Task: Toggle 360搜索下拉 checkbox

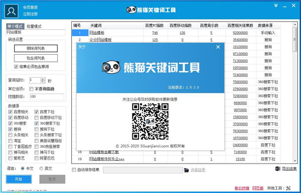Action: 37,123
